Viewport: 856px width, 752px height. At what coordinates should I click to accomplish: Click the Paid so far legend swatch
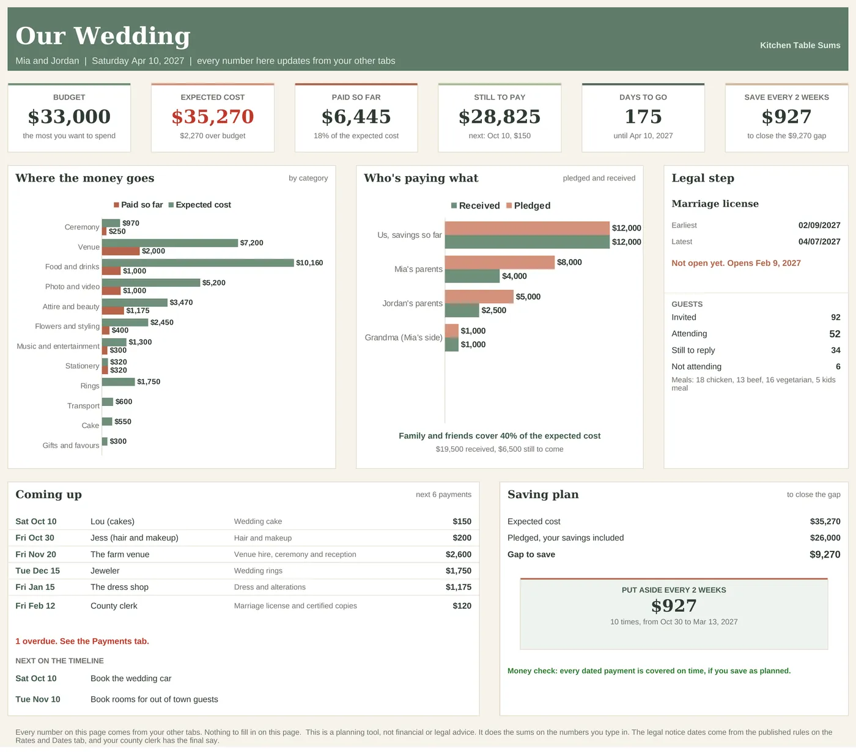[x=116, y=205]
